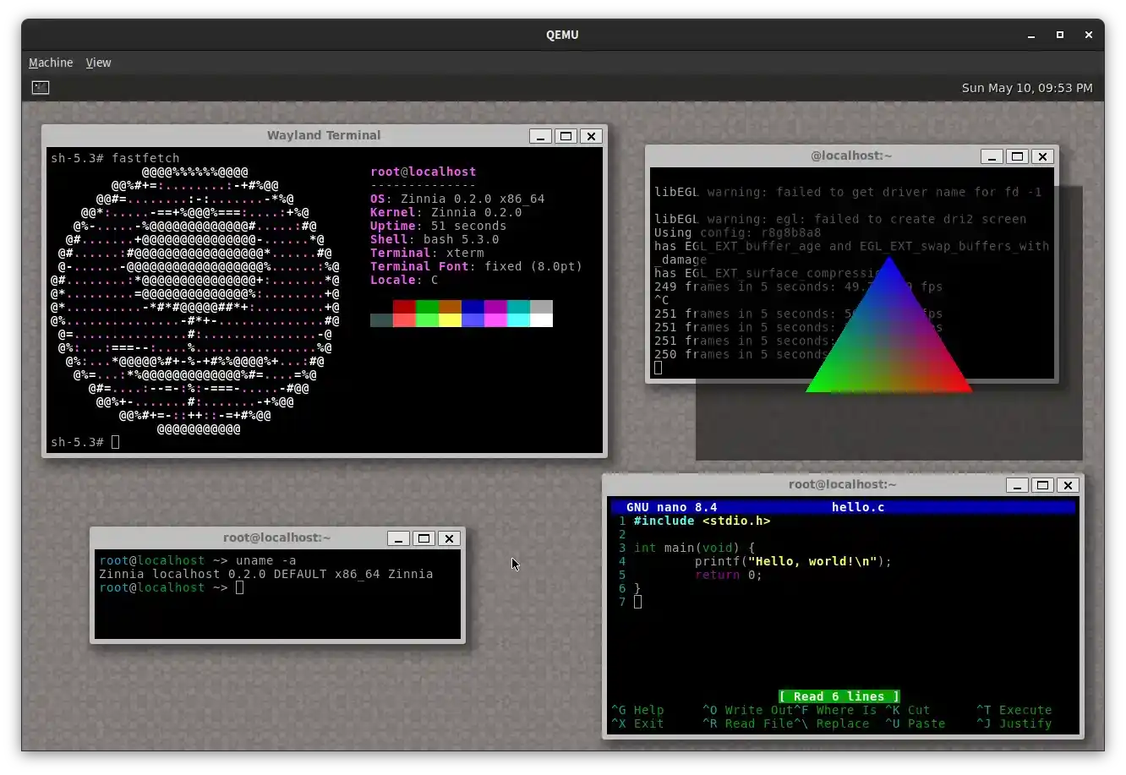Click ^R Read File in nano footer
The height and width of the screenshot is (775, 1126).
747,723
